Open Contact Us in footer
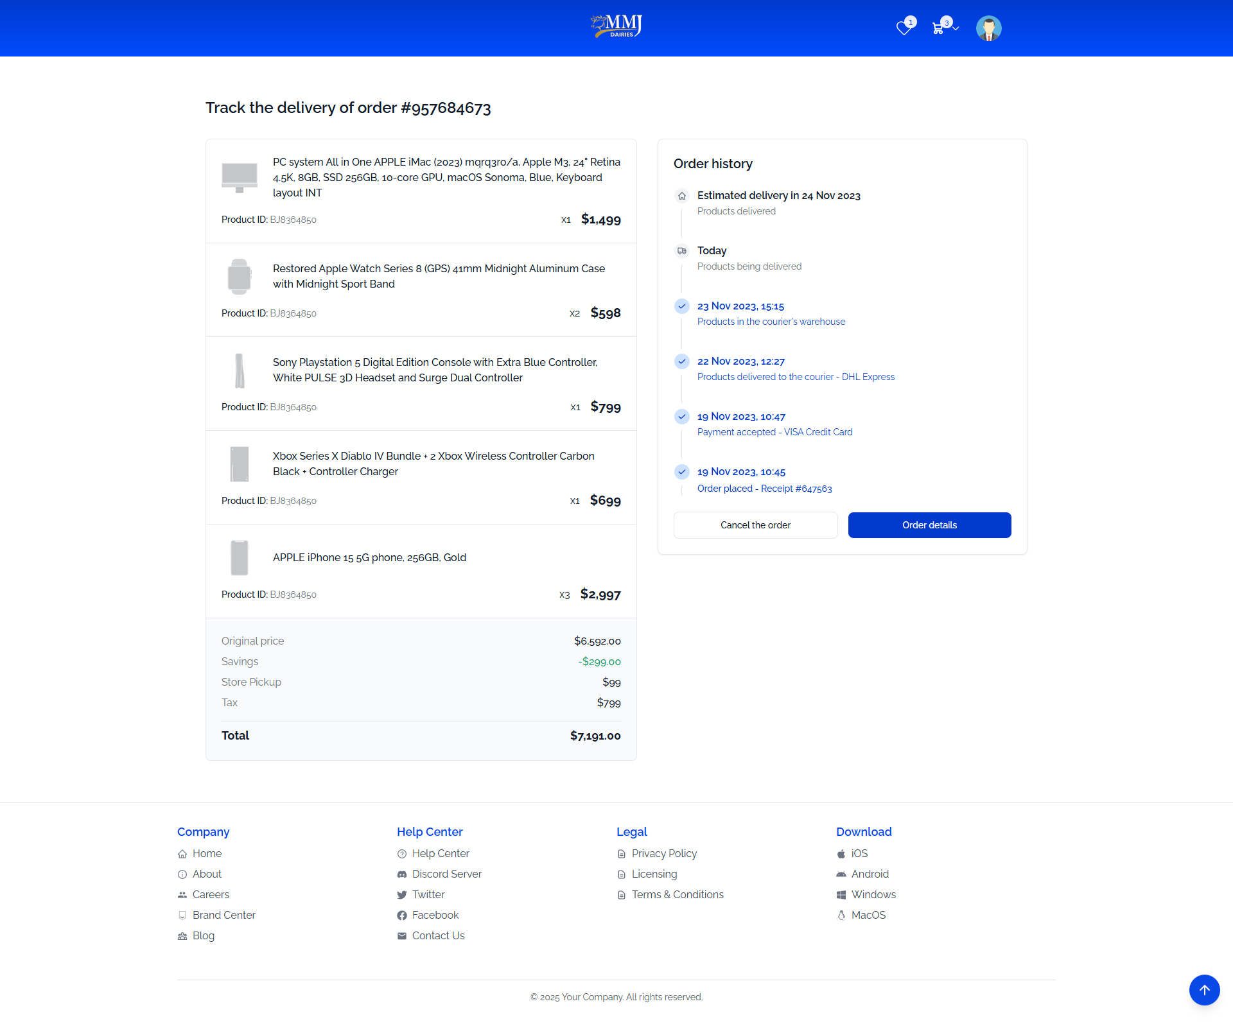The image size is (1233, 1024). [x=438, y=935]
